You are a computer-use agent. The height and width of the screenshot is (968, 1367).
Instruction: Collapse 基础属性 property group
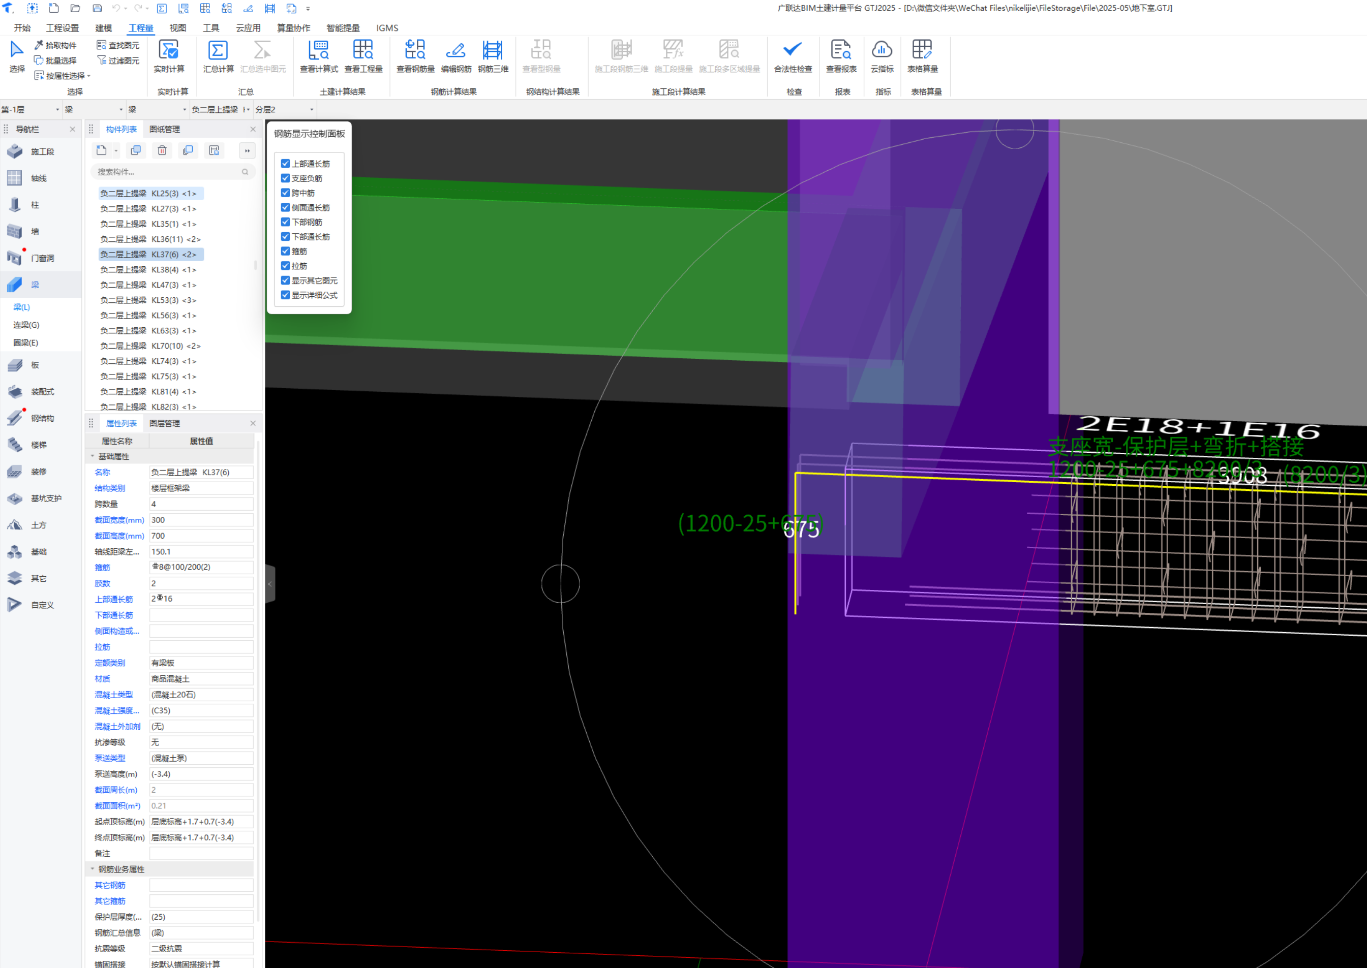(93, 457)
